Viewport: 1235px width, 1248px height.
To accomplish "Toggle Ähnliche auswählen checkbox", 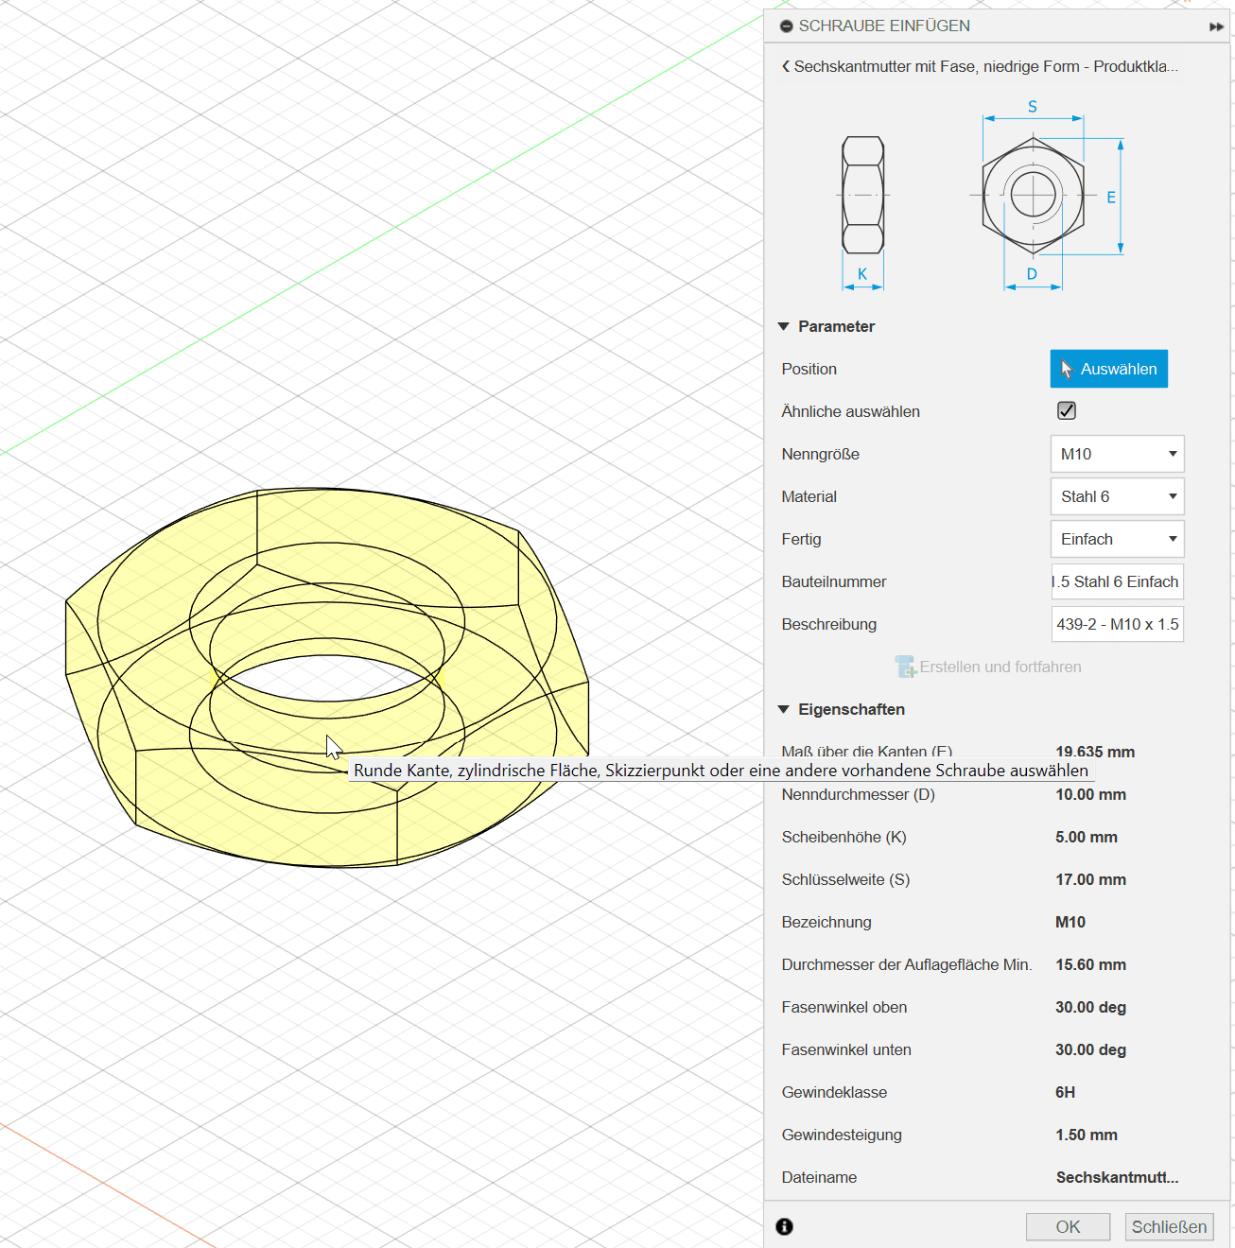I will tap(1067, 410).
